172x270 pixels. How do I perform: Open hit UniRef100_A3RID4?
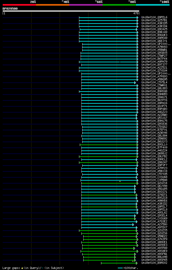(154, 26)
